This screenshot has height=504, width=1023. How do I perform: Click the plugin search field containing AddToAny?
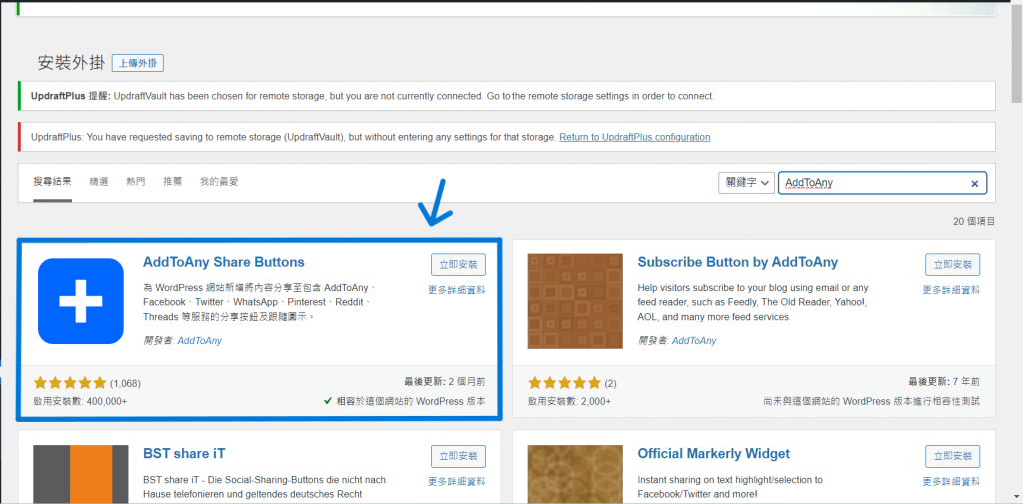(x=883, y=183)
